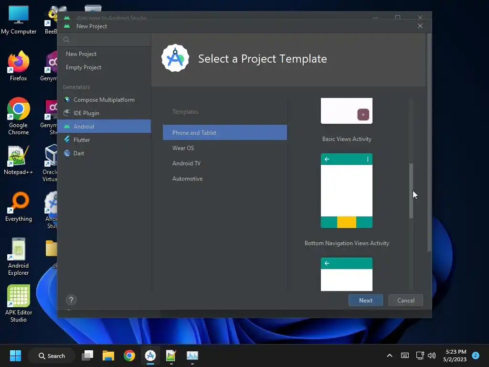Screen dimensions: 489x367
Task: Click the search icon in New Project sidebar
Action: 66,40
